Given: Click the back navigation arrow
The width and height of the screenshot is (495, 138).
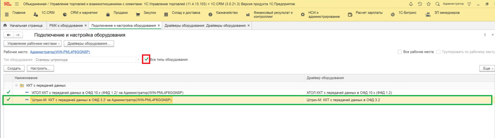Looking at the screenshot, I should (x=9, y=35).
